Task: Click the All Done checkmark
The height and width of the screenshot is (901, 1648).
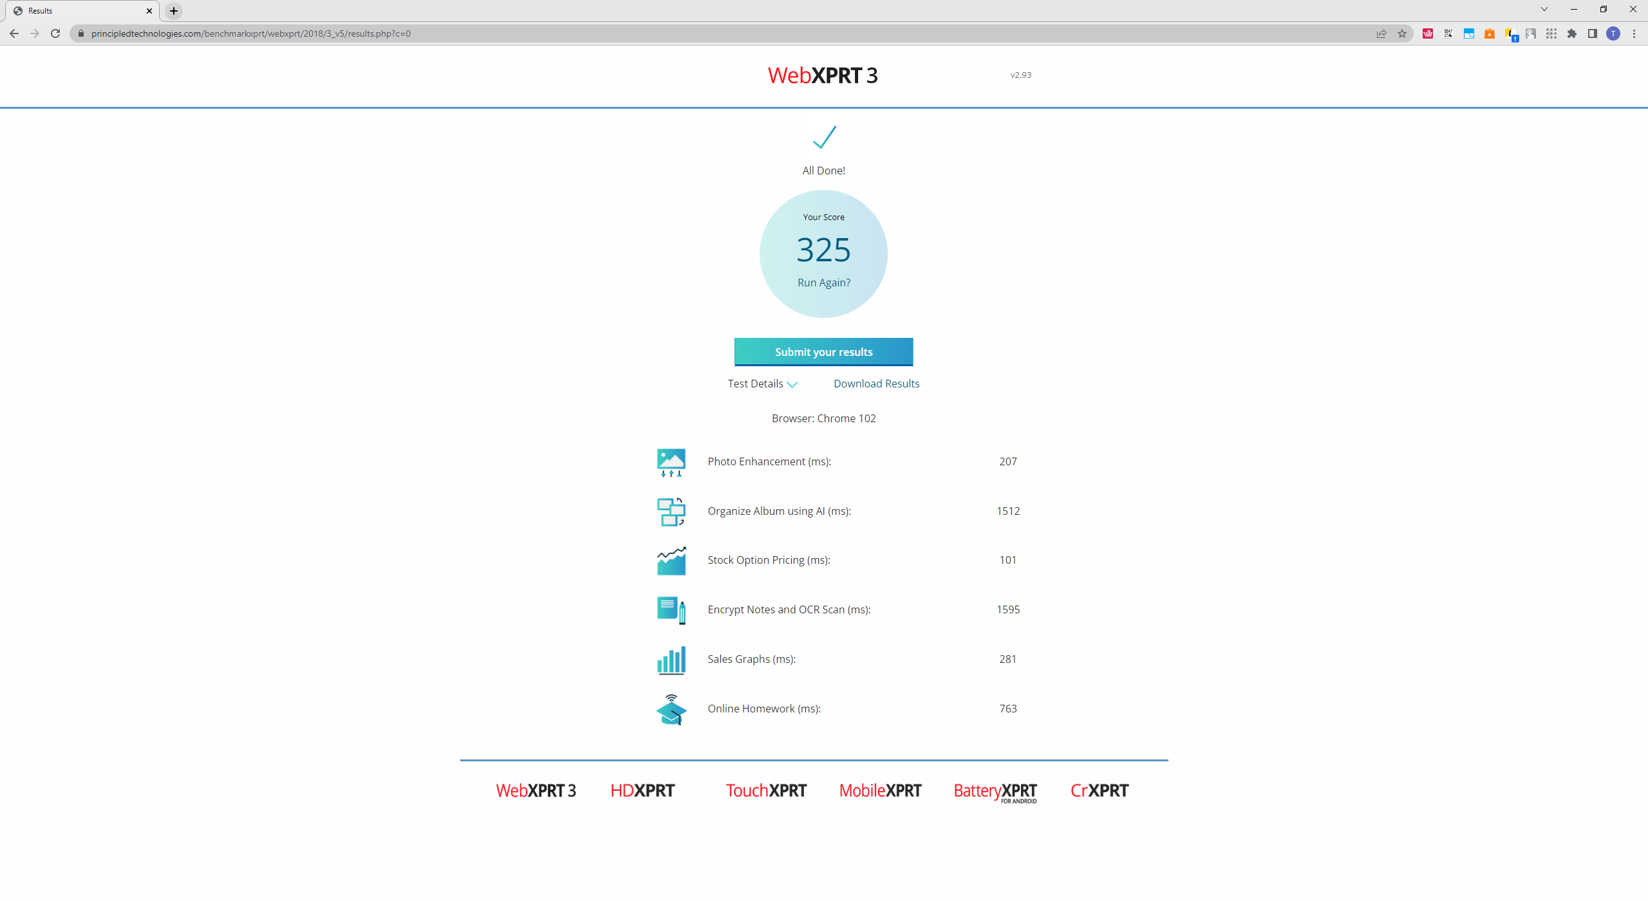Action: [824, 137]
